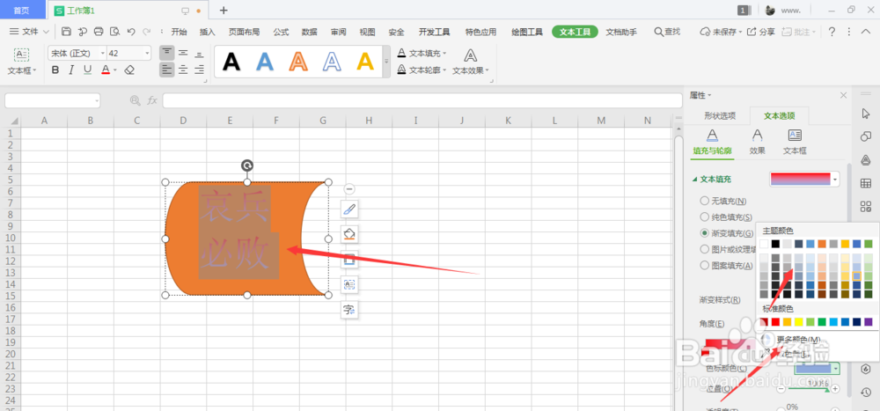Click the save icon in quick toolbar
This screenshot has height=411, width=880.
(x=66, y=32)
